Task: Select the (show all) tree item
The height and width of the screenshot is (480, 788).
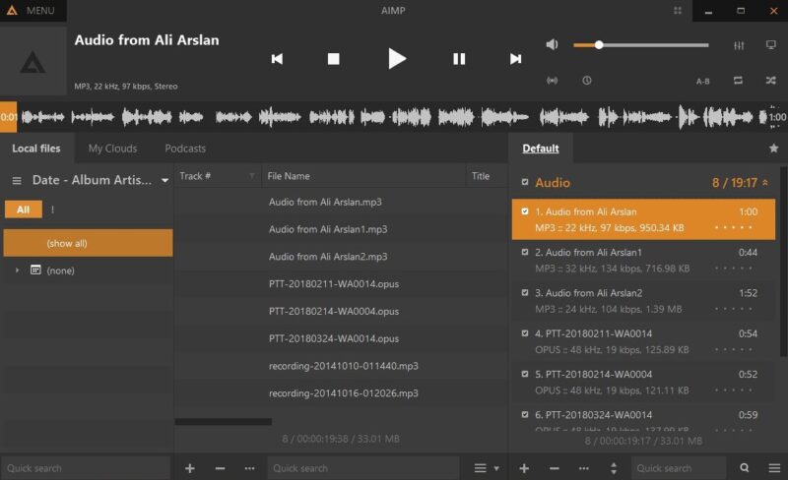Action: [88, 243]
